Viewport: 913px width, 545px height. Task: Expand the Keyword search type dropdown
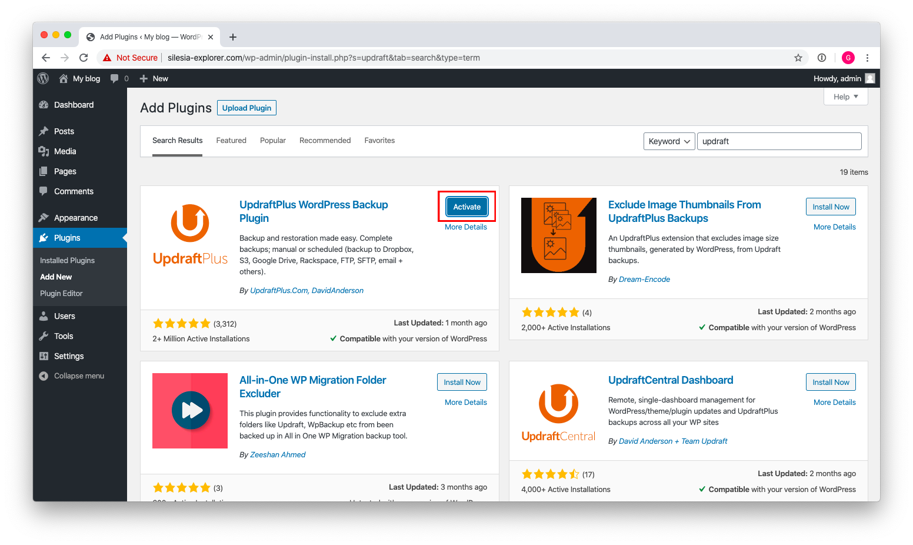click(x=669, y=141)
